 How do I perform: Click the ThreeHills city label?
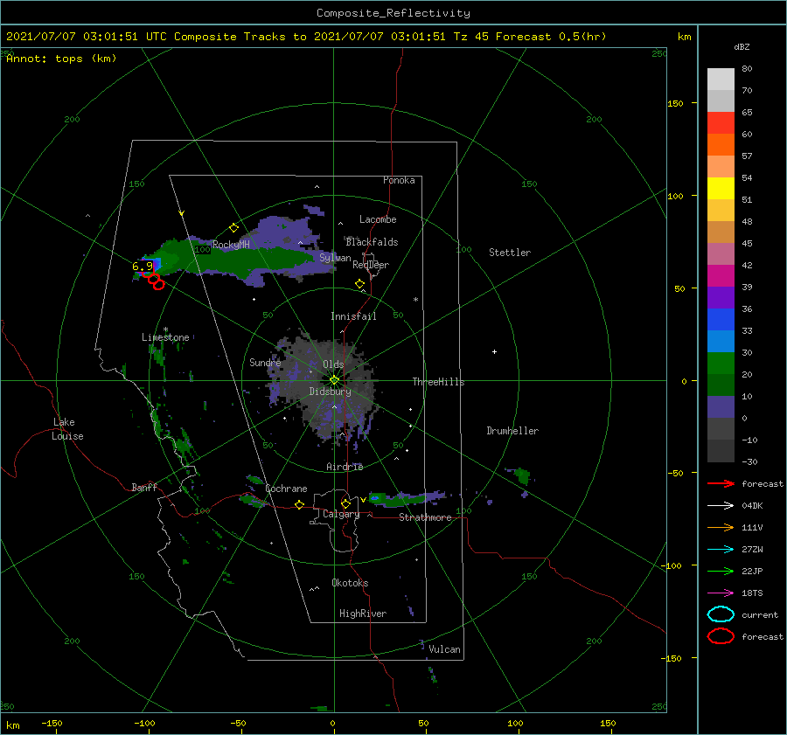click(x=438, y=382)
